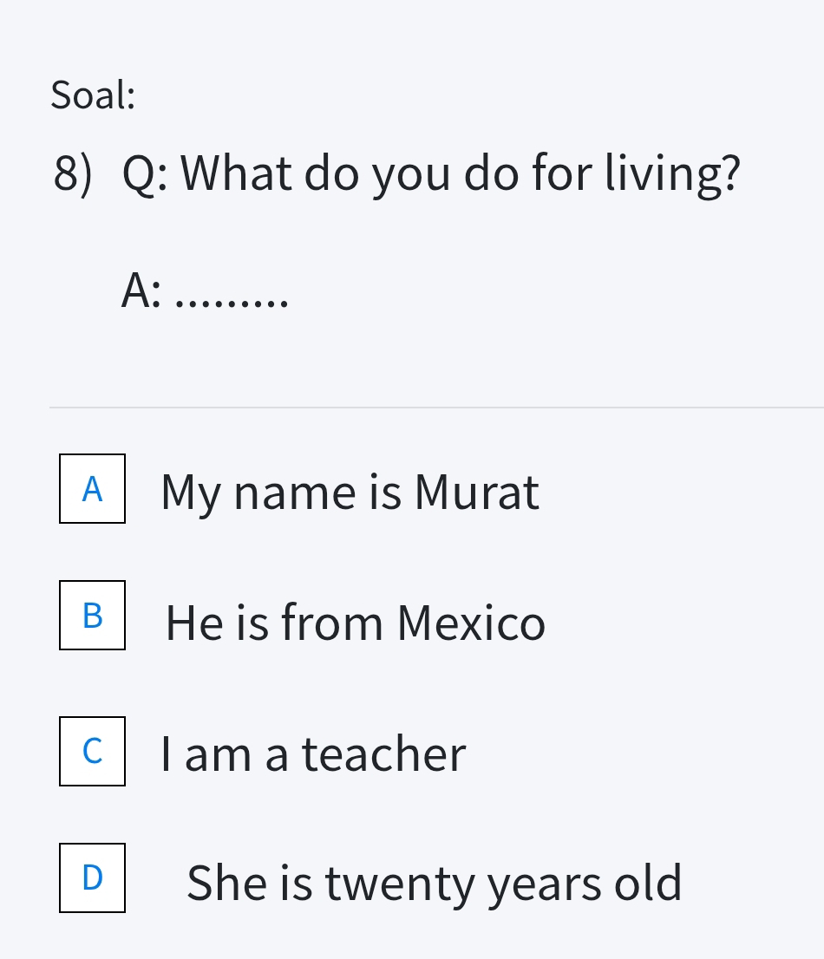
Task: Click the "Soal:" heading label
Action: [x=93, y=95]
